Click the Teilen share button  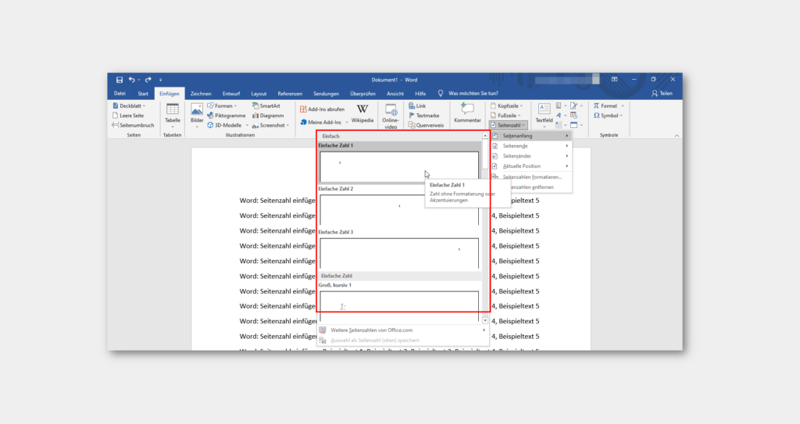tap(661, 94)
